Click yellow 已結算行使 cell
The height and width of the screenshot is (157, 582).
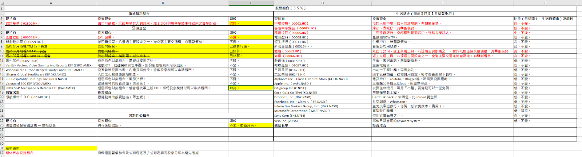(x=251, y=46)
